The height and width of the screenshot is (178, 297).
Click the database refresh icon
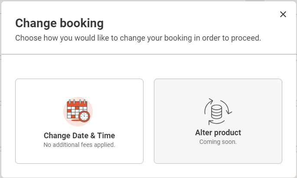click(x=218, y=111)
